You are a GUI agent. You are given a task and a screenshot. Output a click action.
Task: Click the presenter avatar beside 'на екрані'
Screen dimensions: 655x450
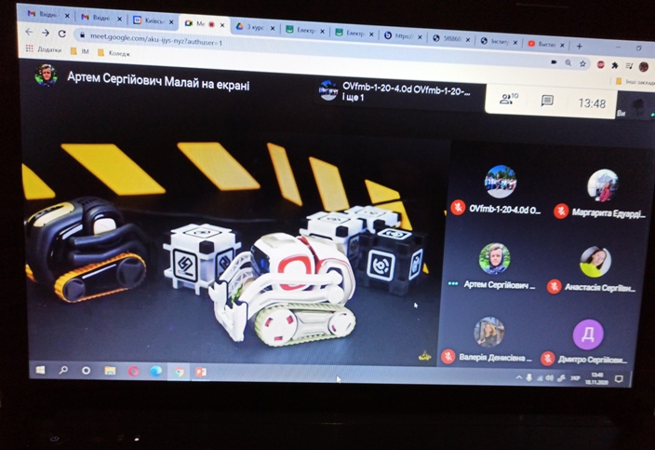[47, 75]
